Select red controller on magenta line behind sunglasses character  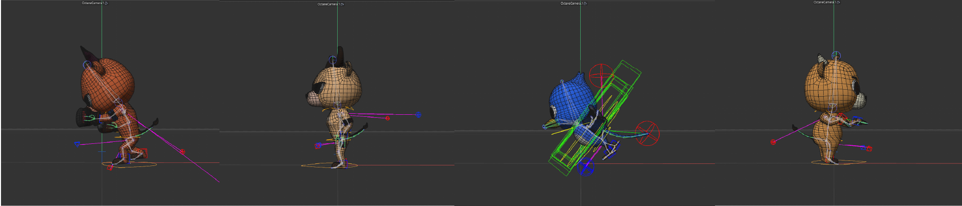pos(387,118)
